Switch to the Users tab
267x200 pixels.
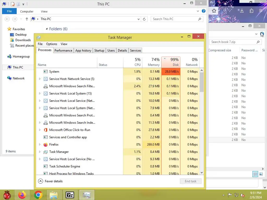[111, 51]
